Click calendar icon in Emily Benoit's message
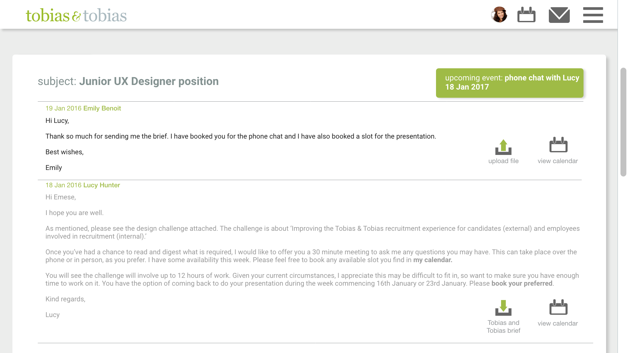This screenshot has width=628, height=353. click(558, 145)
